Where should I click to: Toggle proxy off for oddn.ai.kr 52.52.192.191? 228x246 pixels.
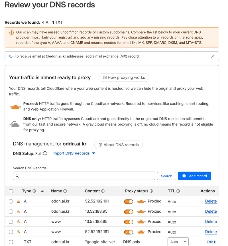(129, 202)
